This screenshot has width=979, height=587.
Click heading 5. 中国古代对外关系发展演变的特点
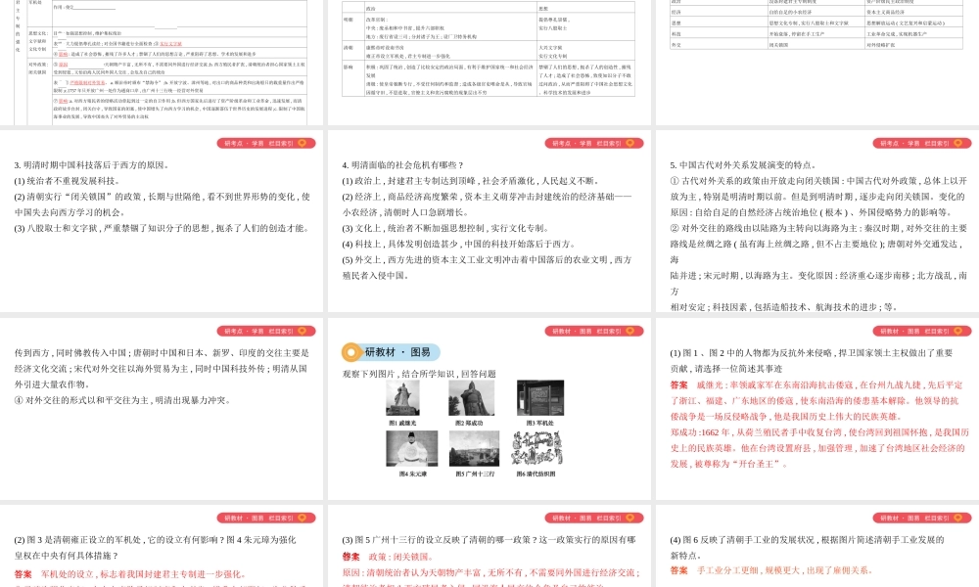(743, 165)
